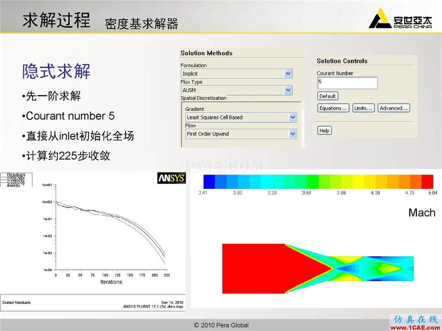Click the green colorbar segment near 3.59
Screen dimensions: 442x331
(313, 182)
